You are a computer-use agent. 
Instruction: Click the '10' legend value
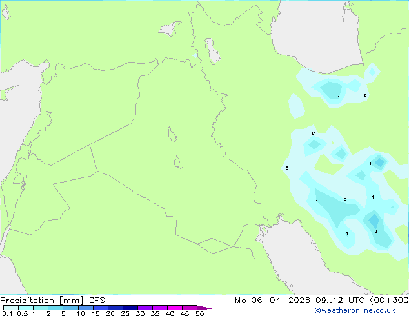click(81, 313)
